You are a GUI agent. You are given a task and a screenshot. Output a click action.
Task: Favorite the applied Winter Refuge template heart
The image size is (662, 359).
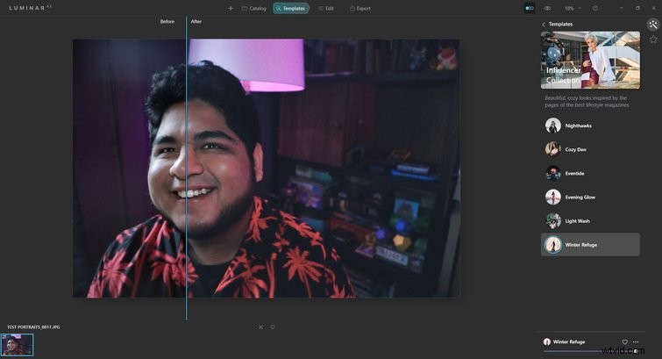(x=625, y=341)
